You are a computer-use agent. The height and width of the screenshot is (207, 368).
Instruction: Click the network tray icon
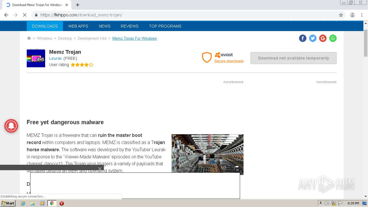click(334, 203)
